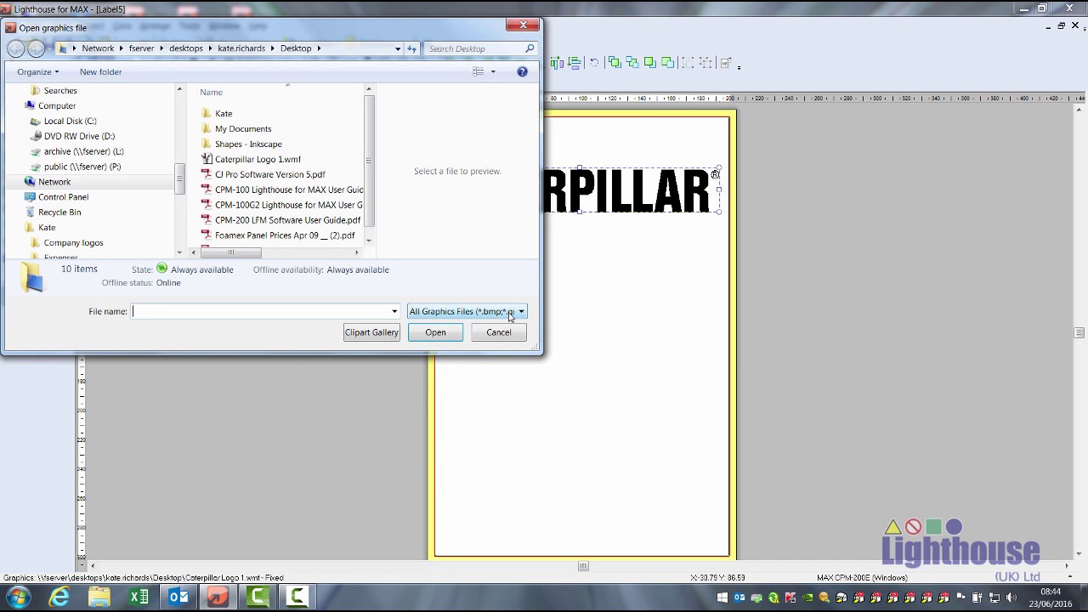Open the toolbar overflow options arrow
The width and height of the screenshot is (1088, 612).
[739, 67]
